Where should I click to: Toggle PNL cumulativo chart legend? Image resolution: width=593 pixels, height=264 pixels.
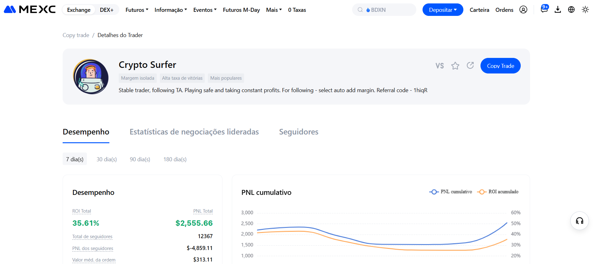[451, 192]
